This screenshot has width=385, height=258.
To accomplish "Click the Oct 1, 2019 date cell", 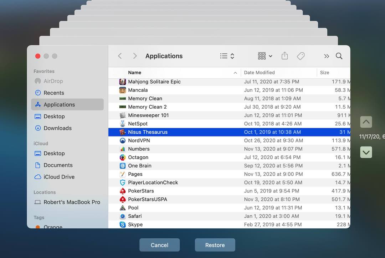I will click(x=272, y=132).
